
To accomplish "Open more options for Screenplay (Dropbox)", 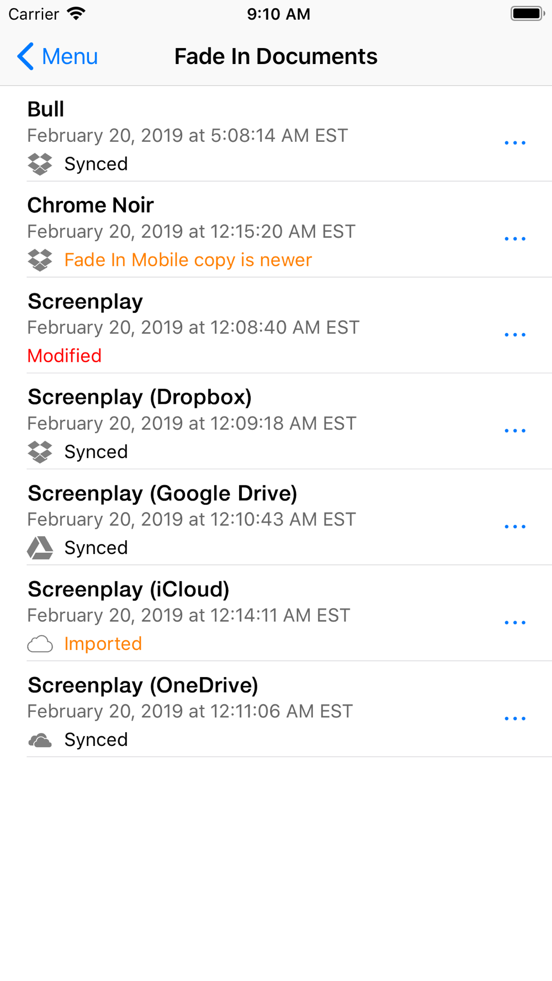I will 515,431.
